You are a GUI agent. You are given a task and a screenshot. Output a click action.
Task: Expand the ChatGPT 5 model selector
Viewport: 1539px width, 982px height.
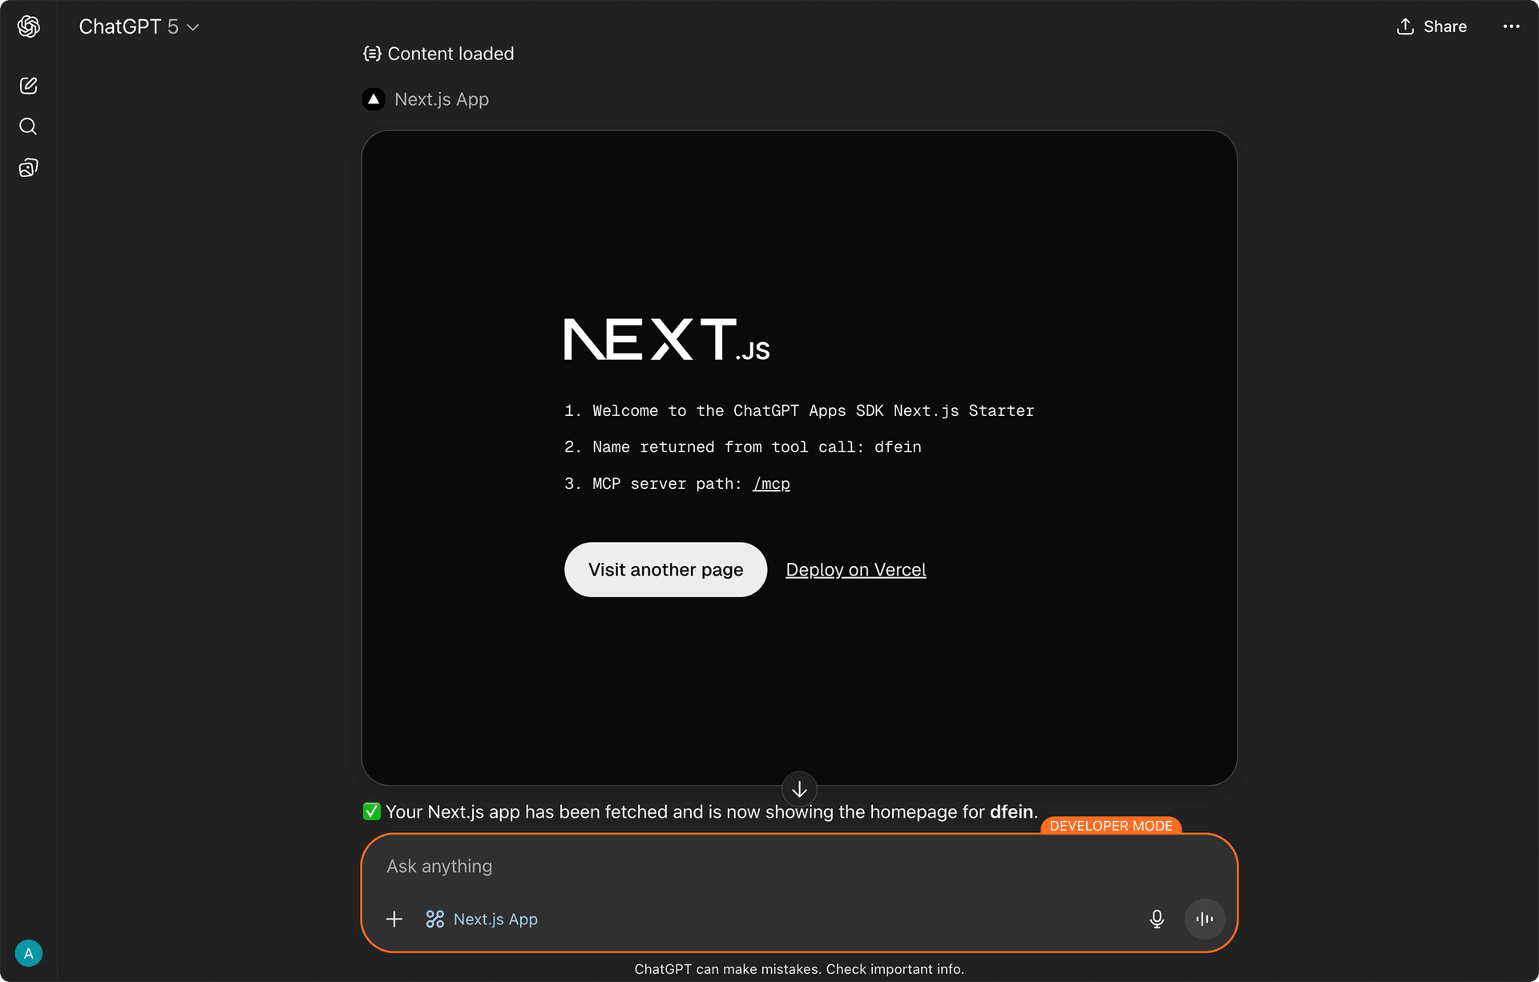[x=139, y=26]
